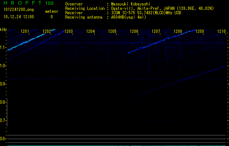Click the 1202 time marker

click(47, 31)
